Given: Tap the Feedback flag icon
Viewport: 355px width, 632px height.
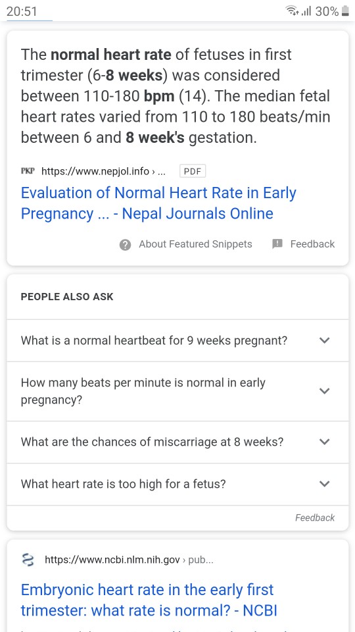Looking at the screenshot, I should point(277,244).
